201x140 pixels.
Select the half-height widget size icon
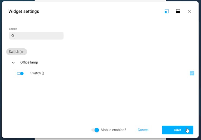point(178,11)
